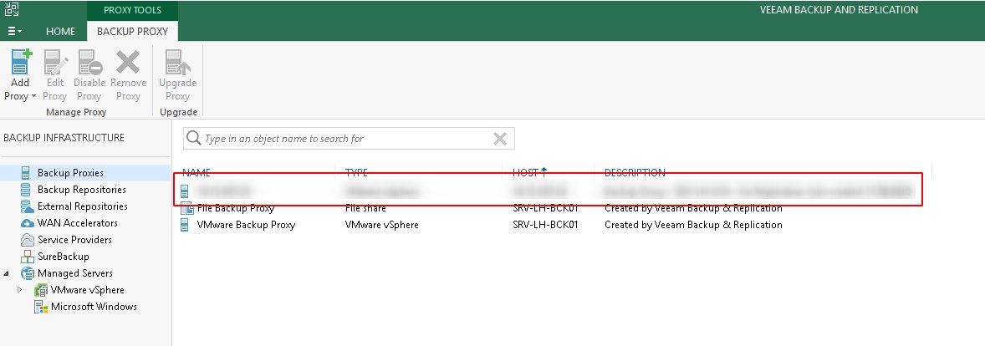
Task: Expand the VMware vSphere tree node
Action: click(19, 290)
